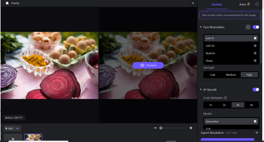The width and height of the screenshot is (264, 142).
Task: Click the original before image
Action: click(50, 65)
